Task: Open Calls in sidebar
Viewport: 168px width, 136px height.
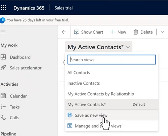Action: tap(14, 118)
